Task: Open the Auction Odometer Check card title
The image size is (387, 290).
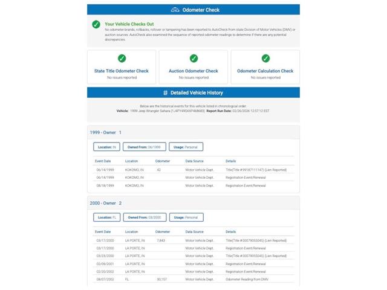Action: click(193, 71)
